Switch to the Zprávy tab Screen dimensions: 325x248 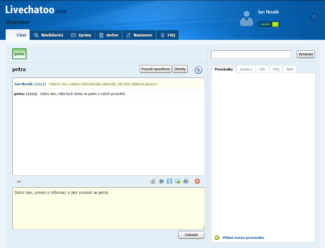tap(81, 35)
